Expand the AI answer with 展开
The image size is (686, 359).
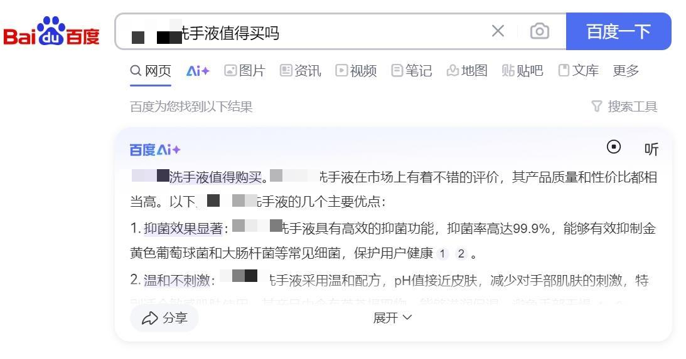tap(393, 318)
